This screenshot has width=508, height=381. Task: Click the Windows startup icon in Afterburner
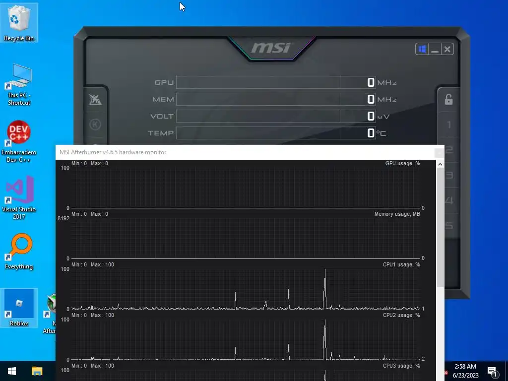[422, 49]
